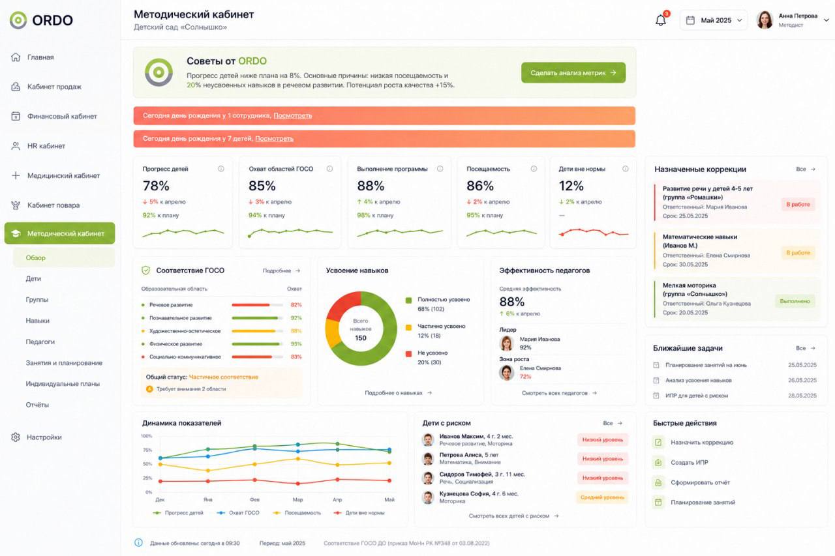Toggle Прогресс детей series in chart legend

(x=177, y=513)
